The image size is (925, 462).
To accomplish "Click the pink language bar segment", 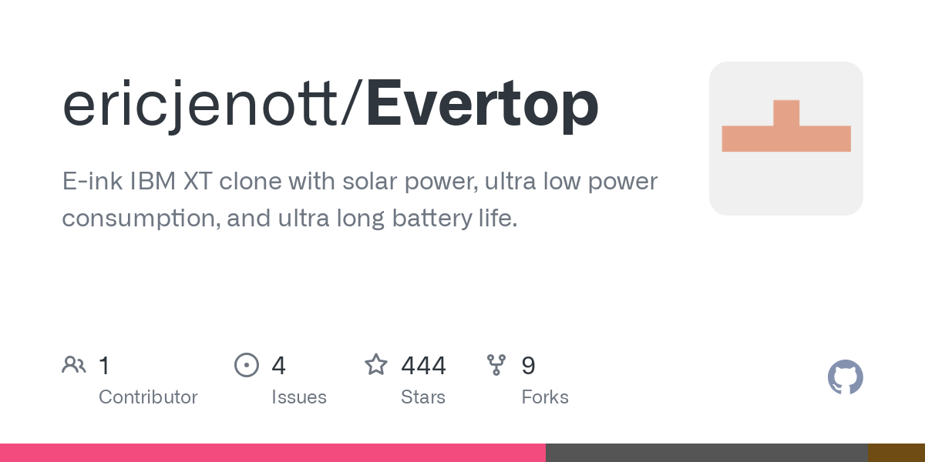I will (273, 453).
